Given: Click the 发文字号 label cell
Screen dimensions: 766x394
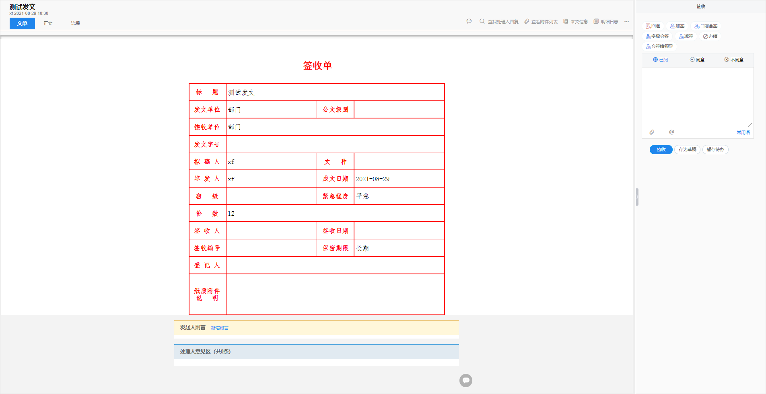Looking at the screenshot, I should (208, 144).
